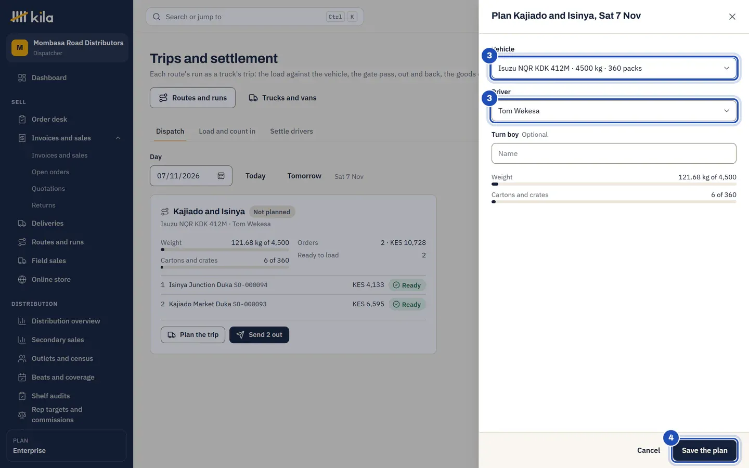Open the Dashboard icon in sidebar

[22, 78]
